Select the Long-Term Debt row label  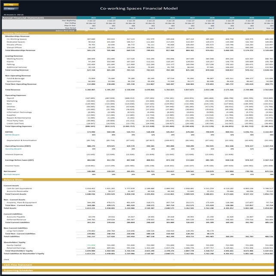click(x=15, y=231)
